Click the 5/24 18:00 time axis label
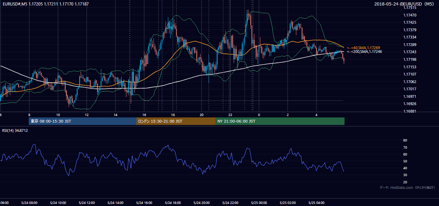Screen dimensions: 439x206 pos(173,203)
